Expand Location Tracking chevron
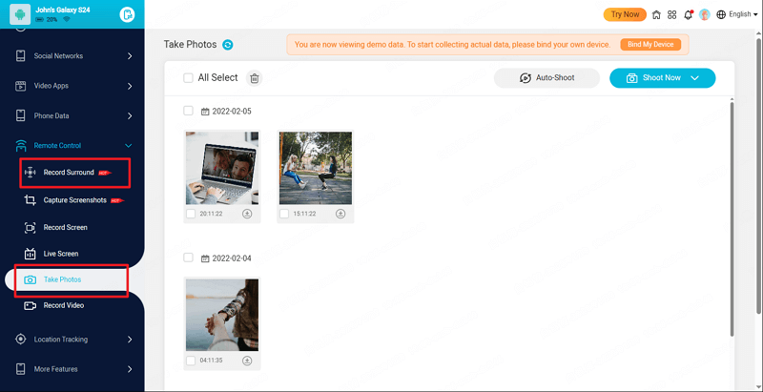The width and height of the screenshot is (763, 392). [x=130, y=339]
